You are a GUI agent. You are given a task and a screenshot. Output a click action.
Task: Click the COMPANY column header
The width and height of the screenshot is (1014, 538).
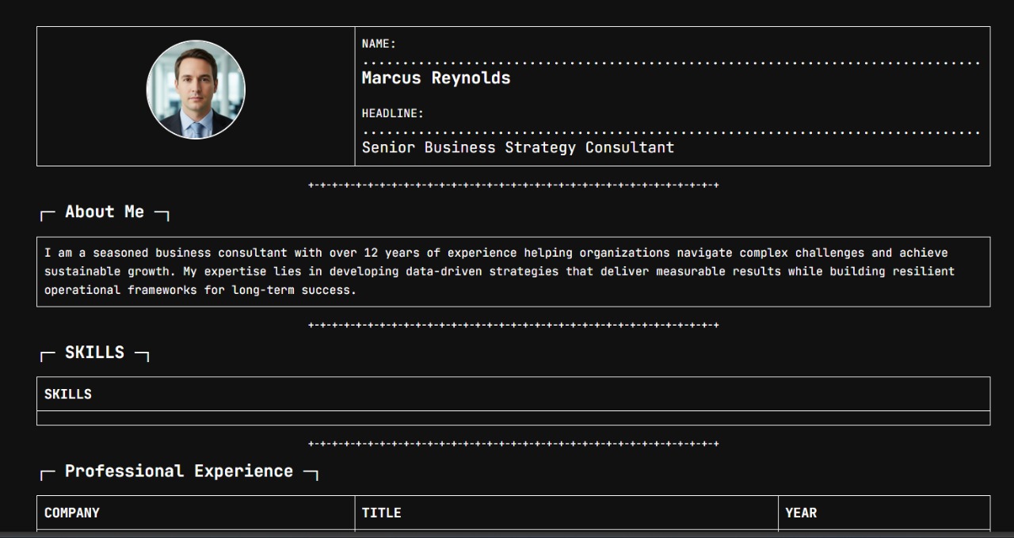click(71, 513)
